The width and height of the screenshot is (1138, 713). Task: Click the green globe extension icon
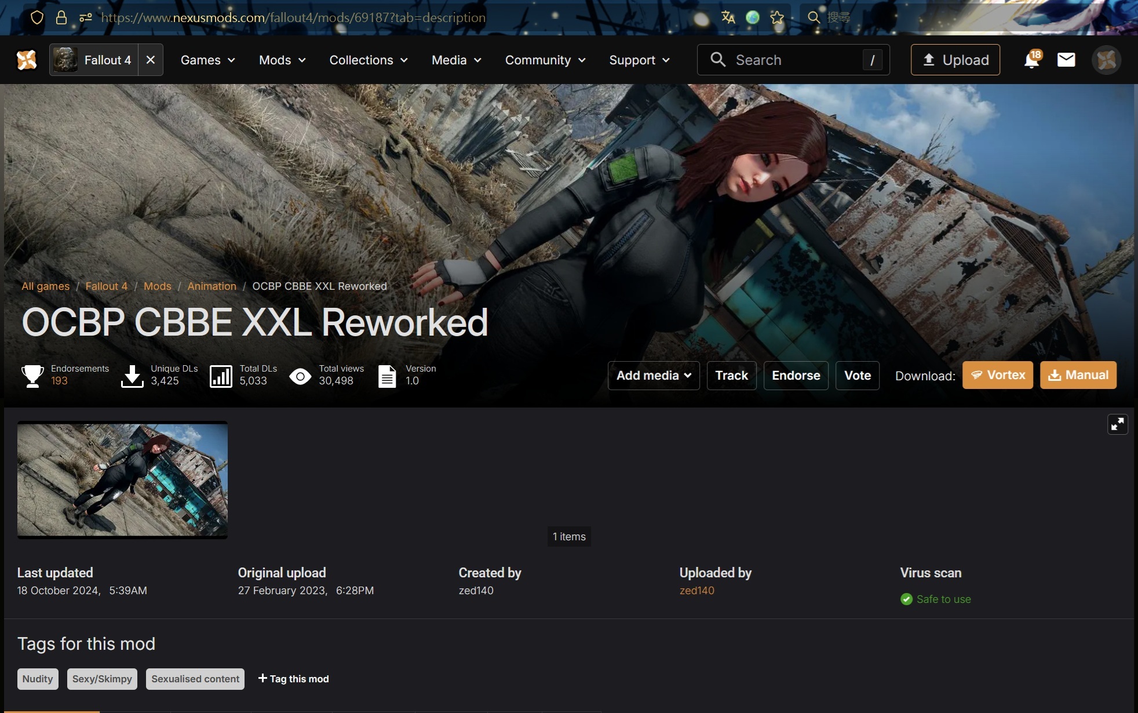(753, 17)
